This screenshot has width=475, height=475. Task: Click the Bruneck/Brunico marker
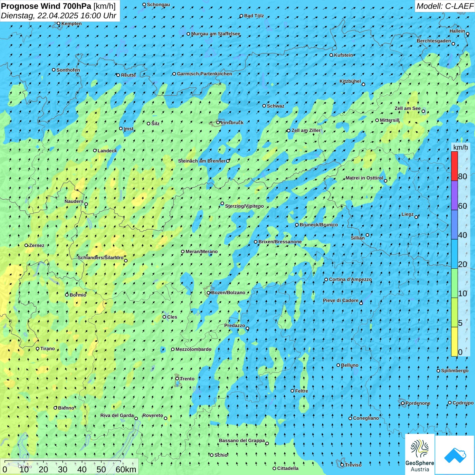coord(297,225)
